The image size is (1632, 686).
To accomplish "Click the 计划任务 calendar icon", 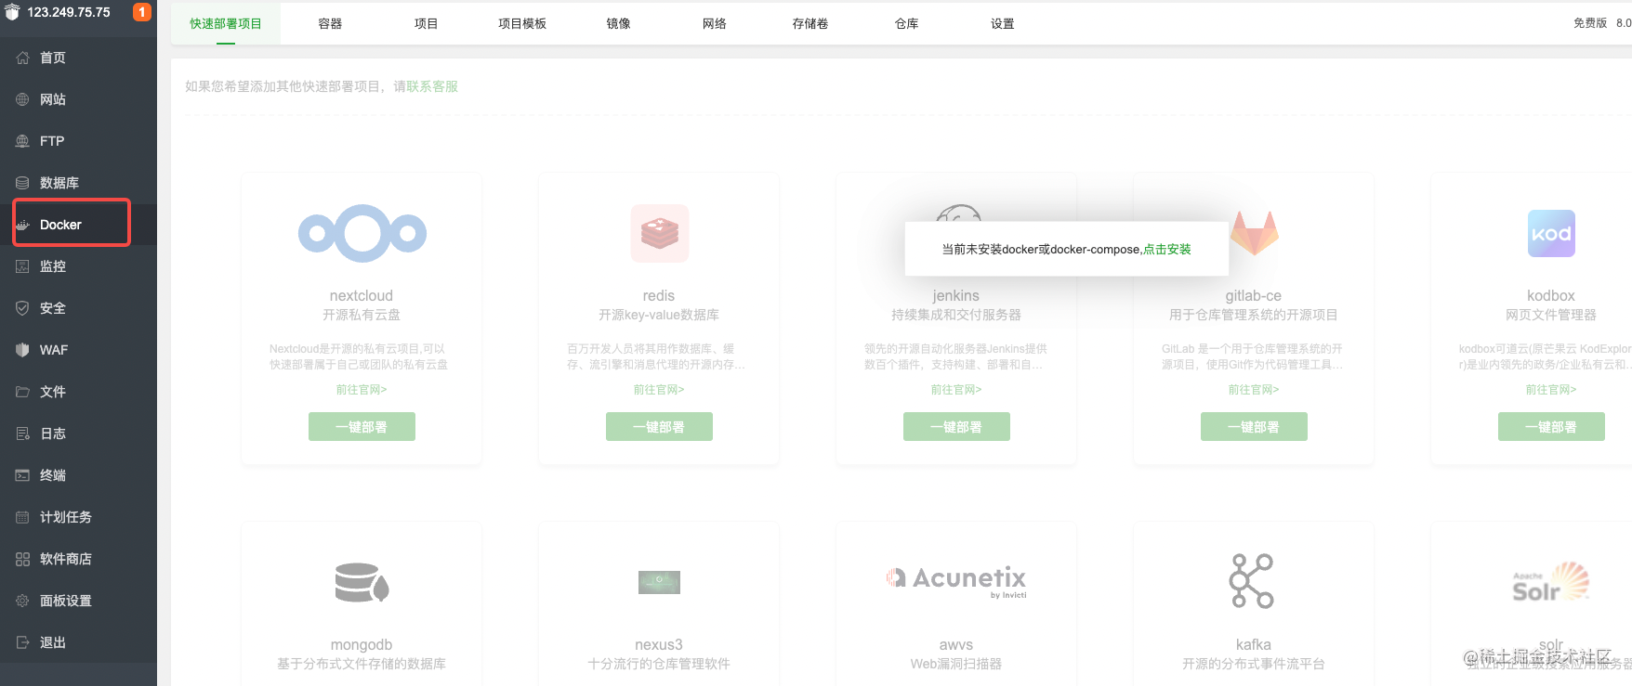I will [x=22, y=517].
